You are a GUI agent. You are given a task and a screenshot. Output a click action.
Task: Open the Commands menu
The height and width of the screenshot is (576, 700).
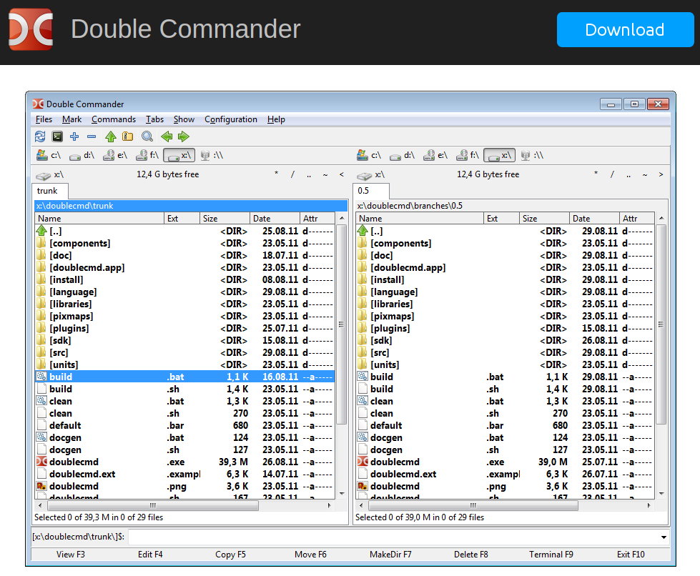point(114,119)
